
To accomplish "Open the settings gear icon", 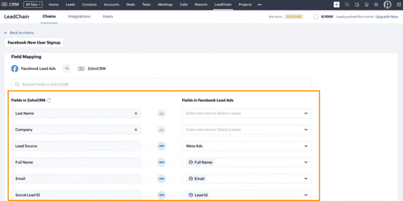I will click(376, 5).
